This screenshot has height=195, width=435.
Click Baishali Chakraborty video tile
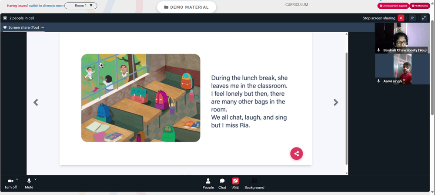[402, 38]
